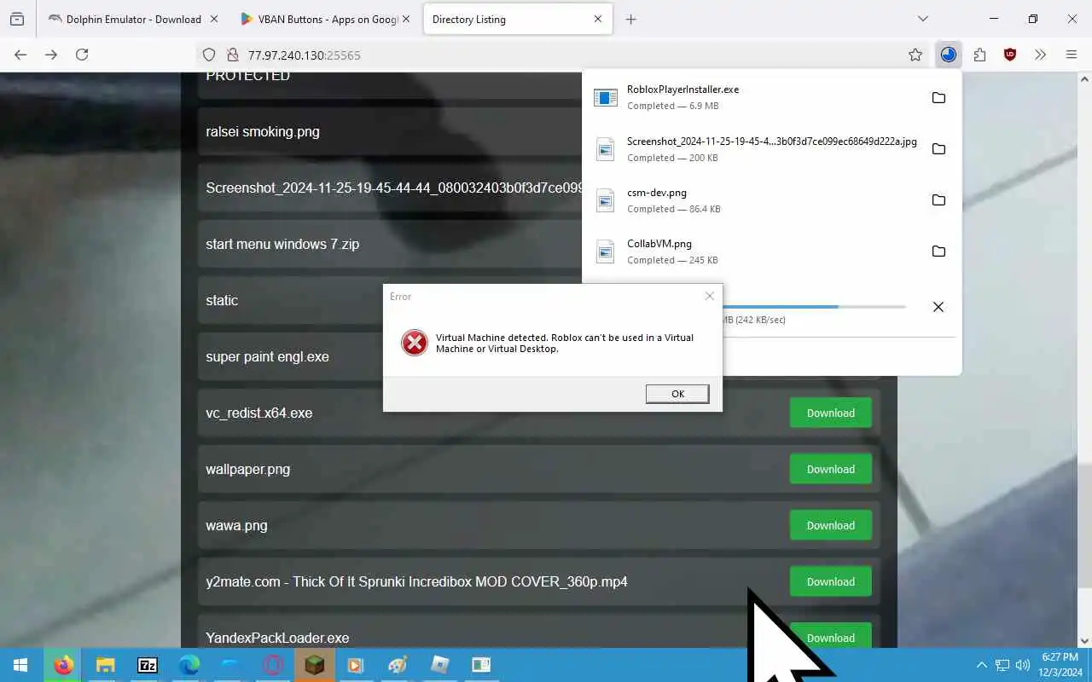This screenshot has height=682, width=1092.
Task: Open File Explorer from the taskbar
Action: [x=105, y=665]
